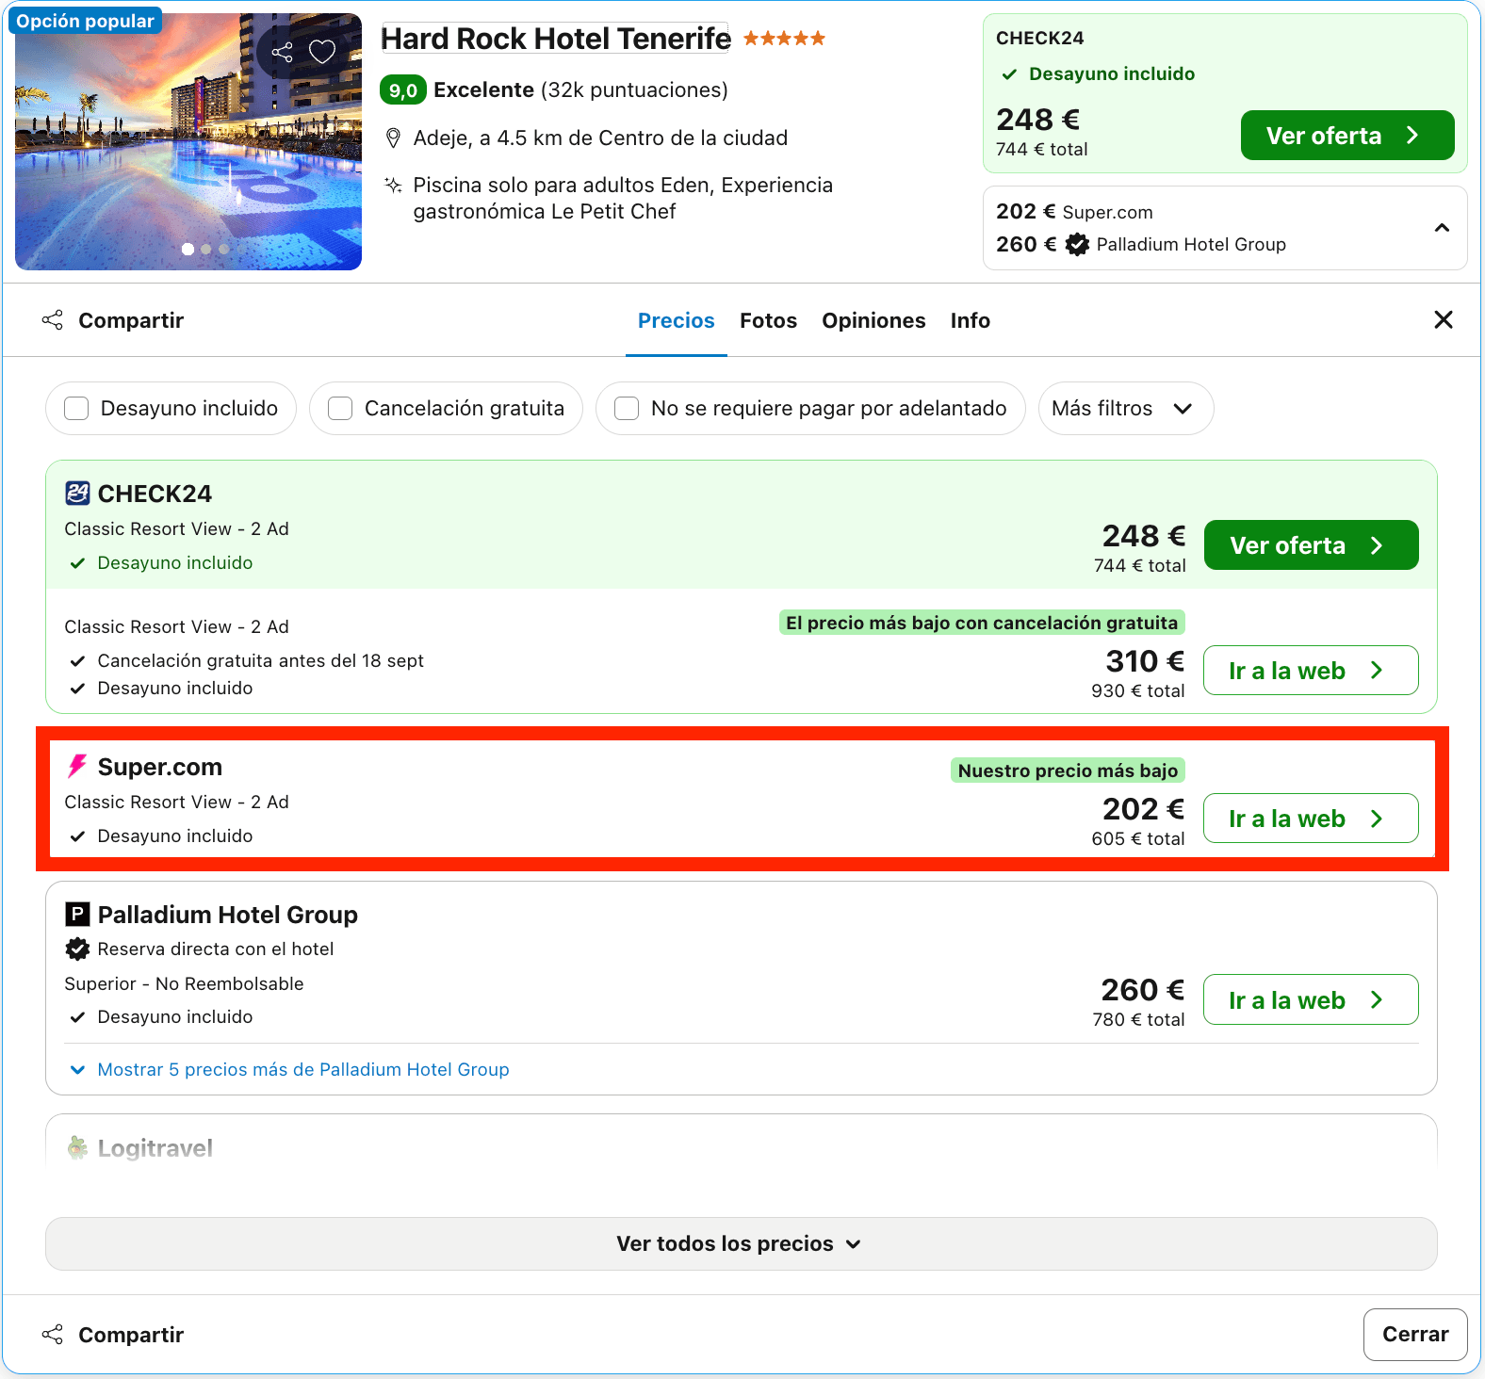The width and height of the screenshot is (1485, 1379).
Task: Click the bottom Compartir link
Action: click(131, 1335)
